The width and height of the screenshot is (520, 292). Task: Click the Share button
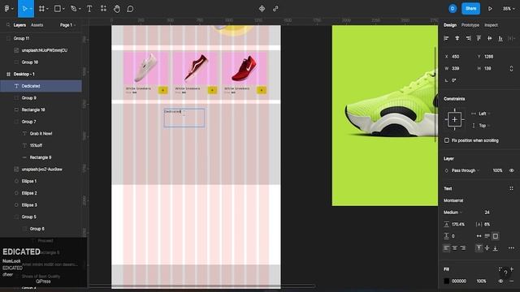point(471,9)
